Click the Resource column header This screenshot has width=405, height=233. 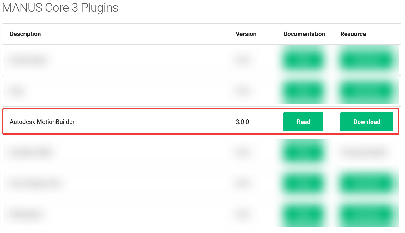tap(353, 34)
